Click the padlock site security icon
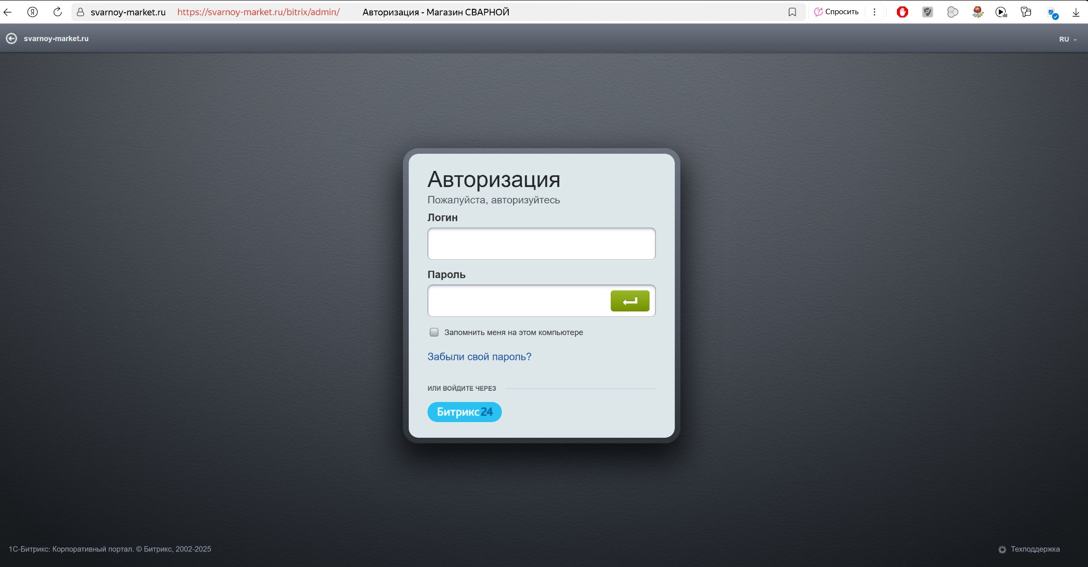 pos(80,12)
